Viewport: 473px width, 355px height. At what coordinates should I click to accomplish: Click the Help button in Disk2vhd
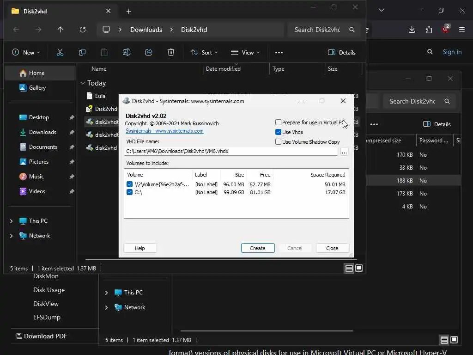[x=140, y=248]
